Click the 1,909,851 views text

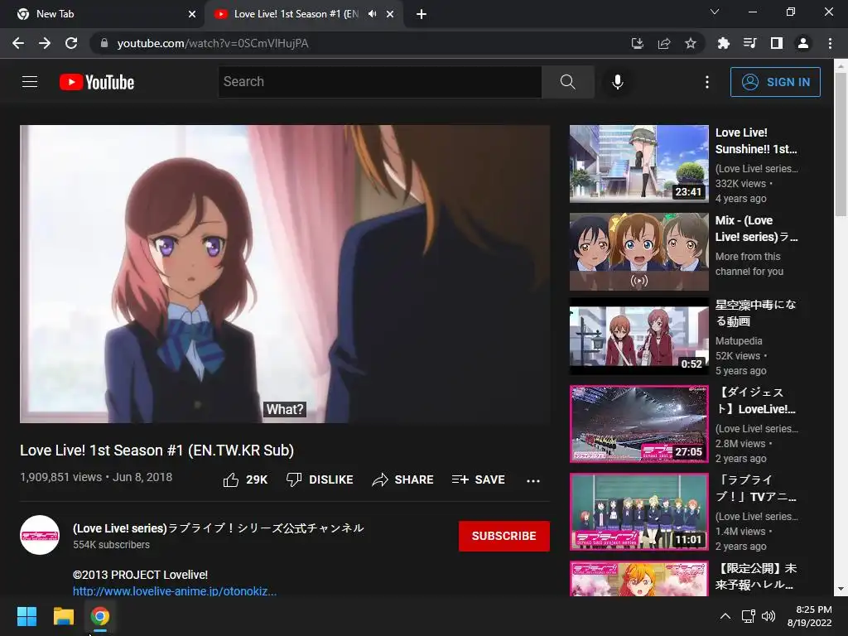click(60, 477)
